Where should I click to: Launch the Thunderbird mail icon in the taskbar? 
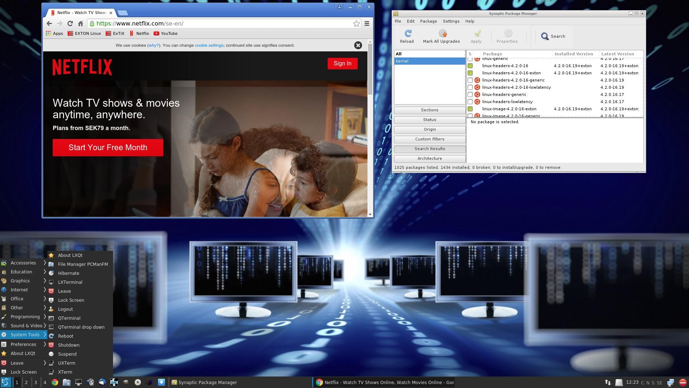pyautogui.click(x=102, y=382)
